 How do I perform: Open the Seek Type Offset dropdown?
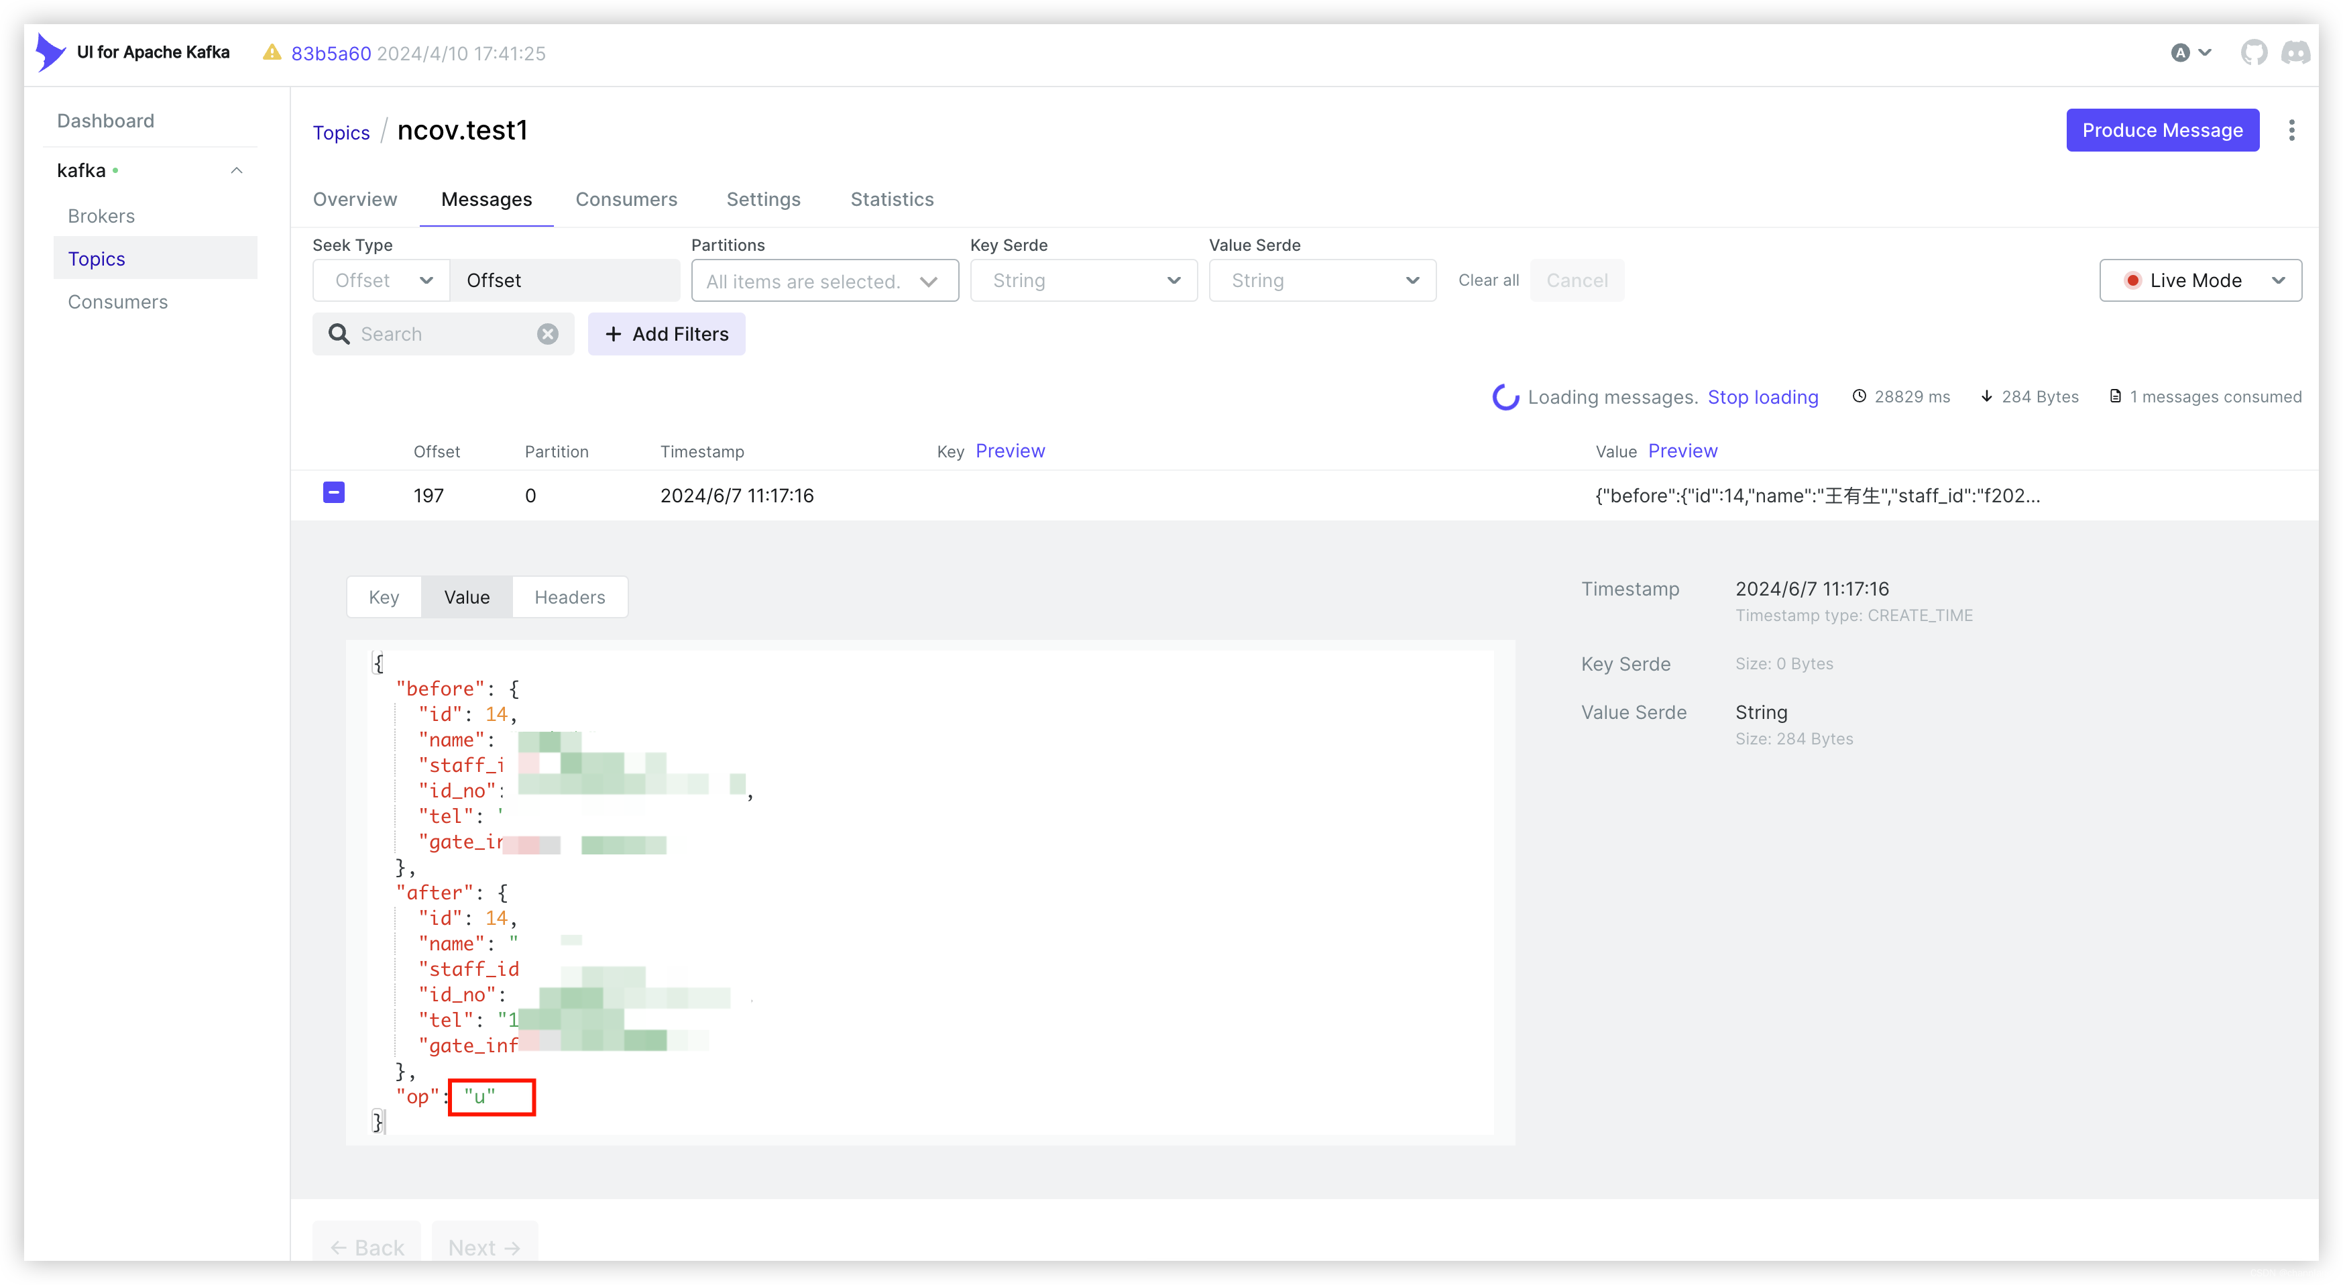click(x=382, y=280)
